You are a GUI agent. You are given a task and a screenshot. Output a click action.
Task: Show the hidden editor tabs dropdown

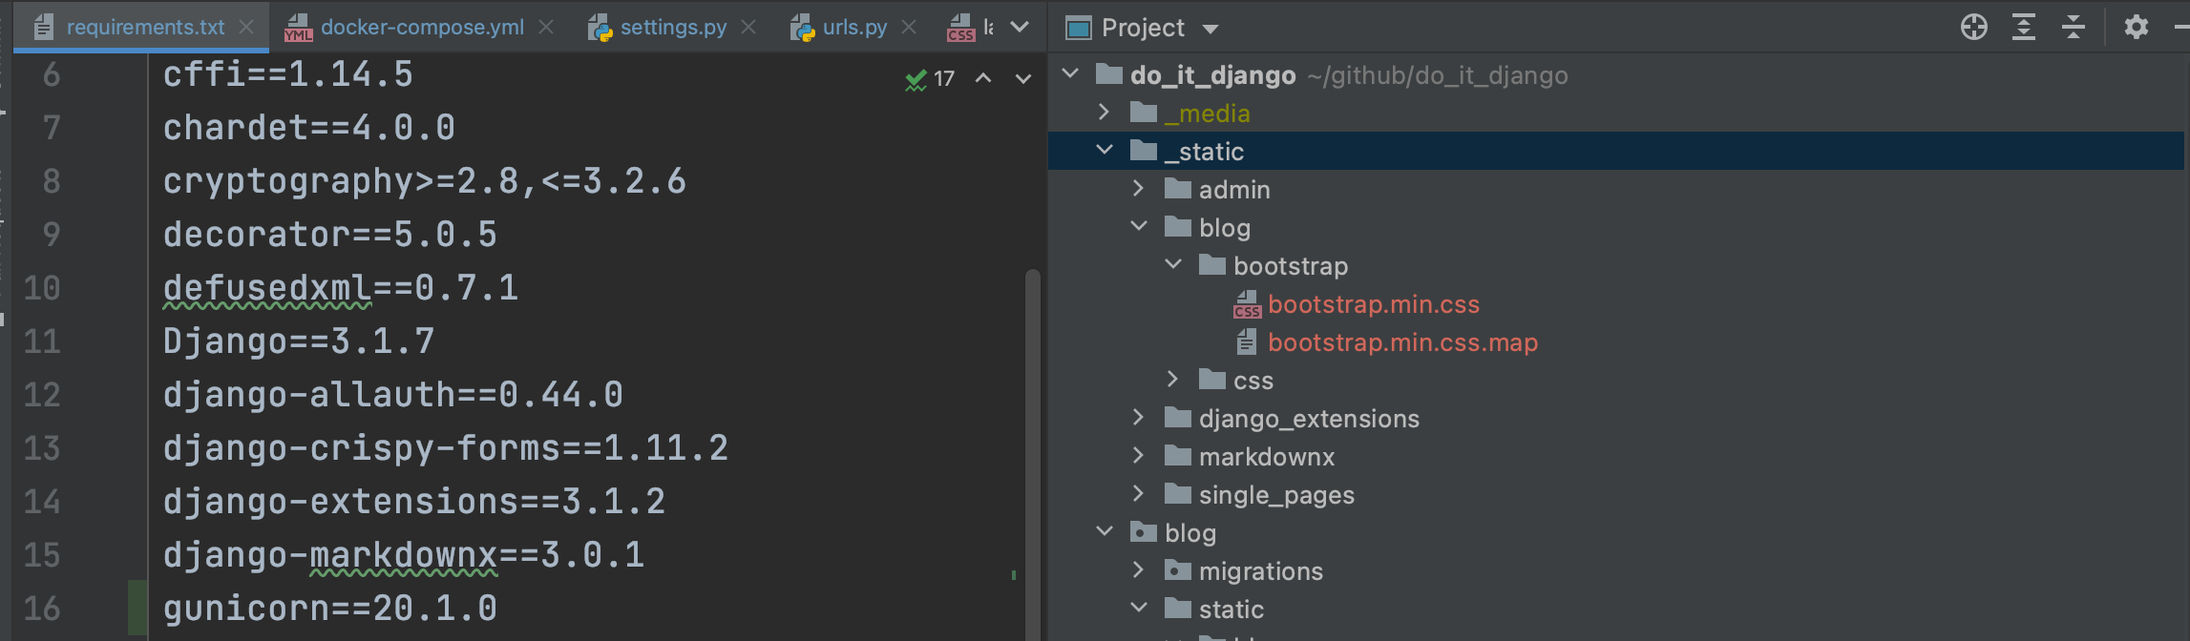pos(1020,28)
